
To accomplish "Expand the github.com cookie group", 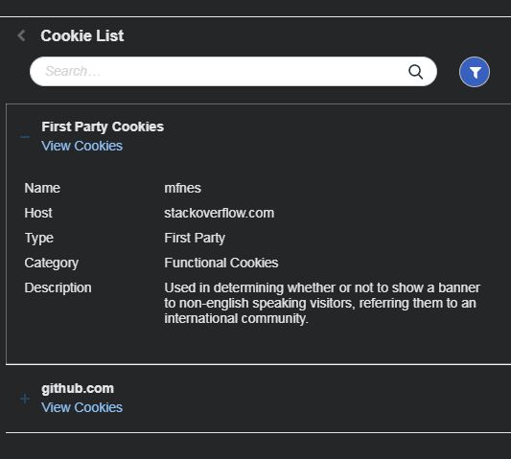I will click(25, 399).
